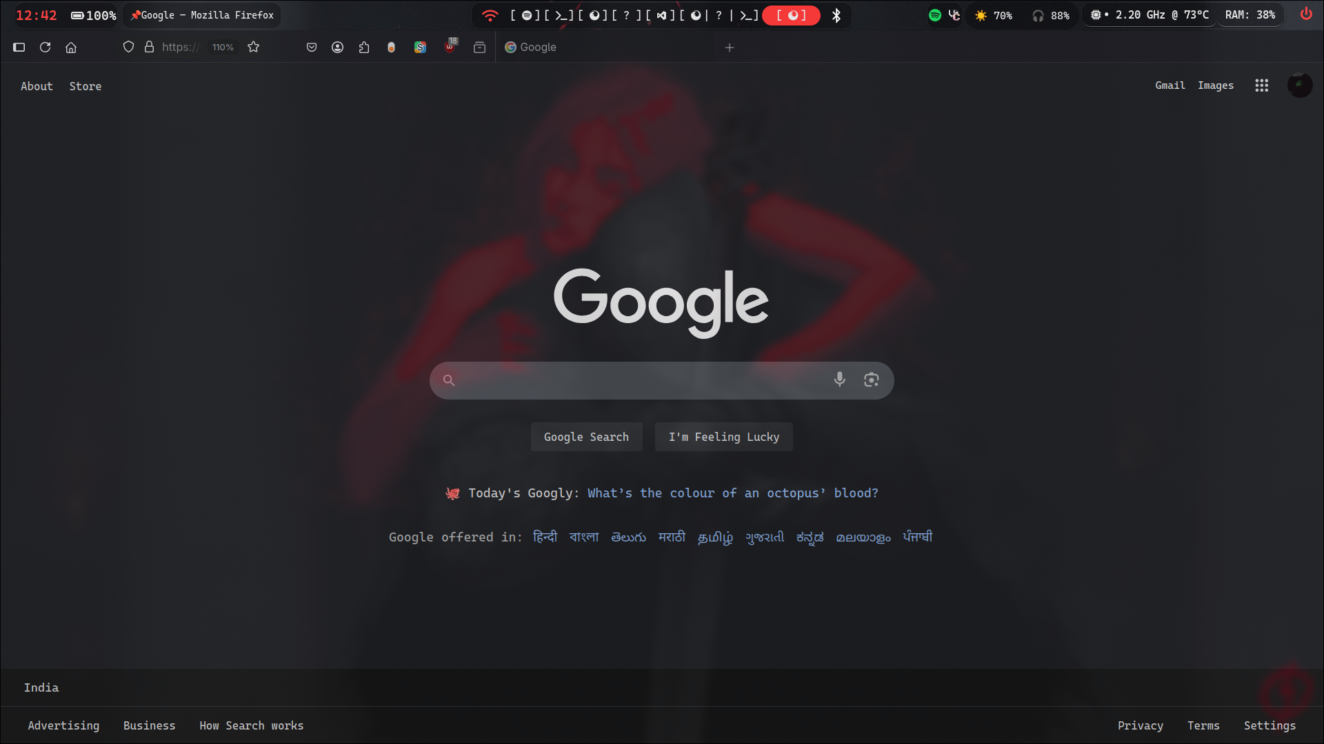Click the brightness 70% indicator

click(x=994, y=15)
